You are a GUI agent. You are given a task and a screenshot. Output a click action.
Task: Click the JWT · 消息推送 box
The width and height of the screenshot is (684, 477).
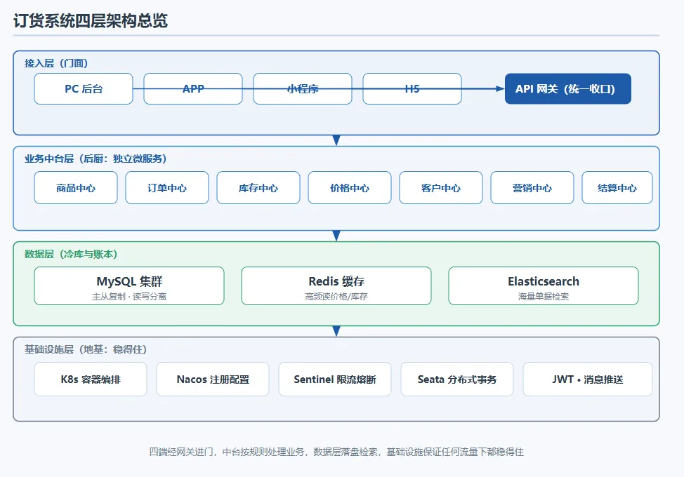(588, 379)
